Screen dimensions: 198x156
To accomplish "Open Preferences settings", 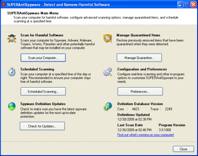I will coord(140,91).
